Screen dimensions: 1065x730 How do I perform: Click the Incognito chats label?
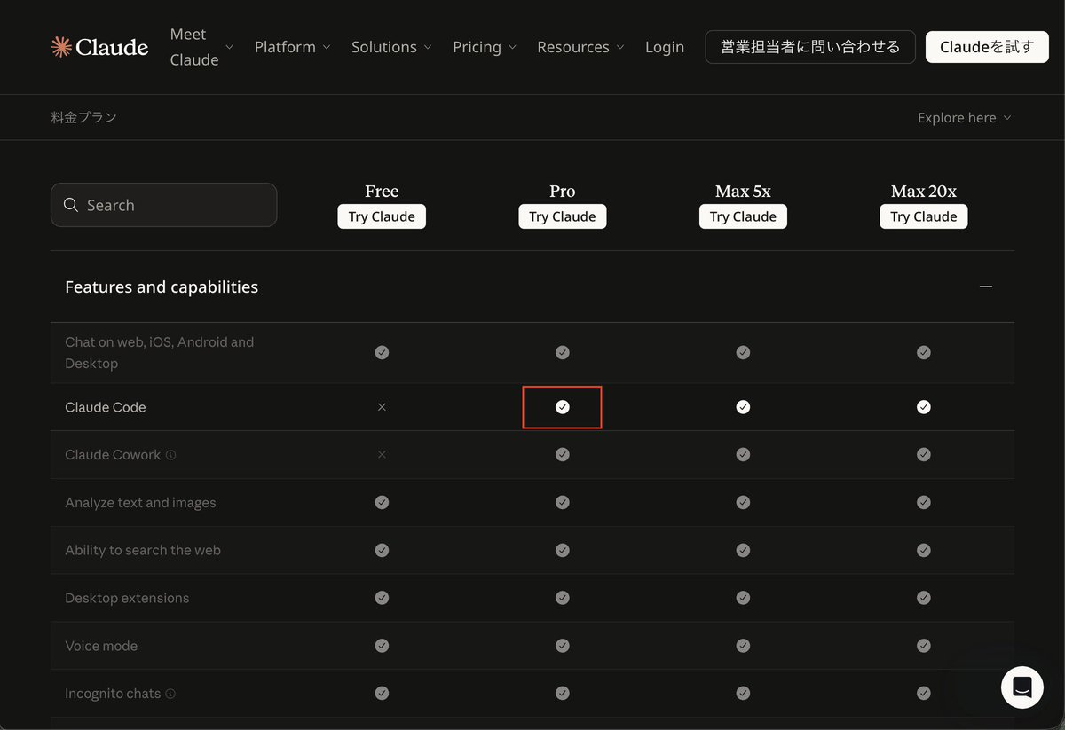click(113, 694)
